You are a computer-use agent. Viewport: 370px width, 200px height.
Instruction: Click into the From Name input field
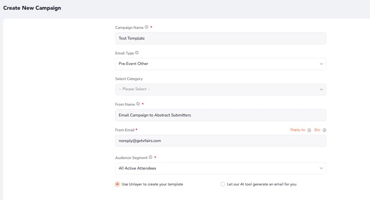220,115
